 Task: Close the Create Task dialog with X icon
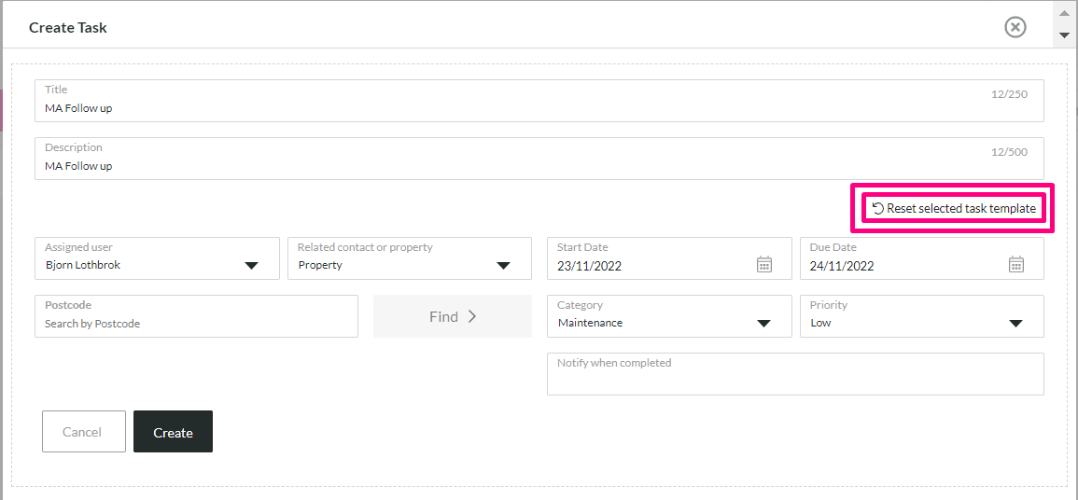tap(1015, 27)
